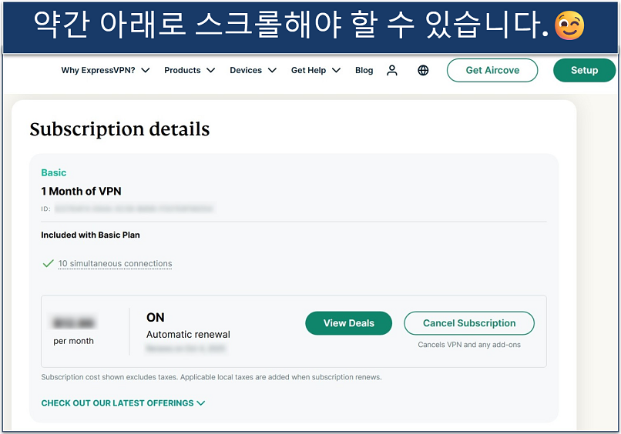Click the ON automatic renewal status
This screenshot has width=621, height=434.
point(156,317)
